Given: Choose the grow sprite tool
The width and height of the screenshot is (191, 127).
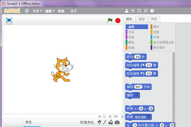Looking at the screenshot, I should point(139,11).
